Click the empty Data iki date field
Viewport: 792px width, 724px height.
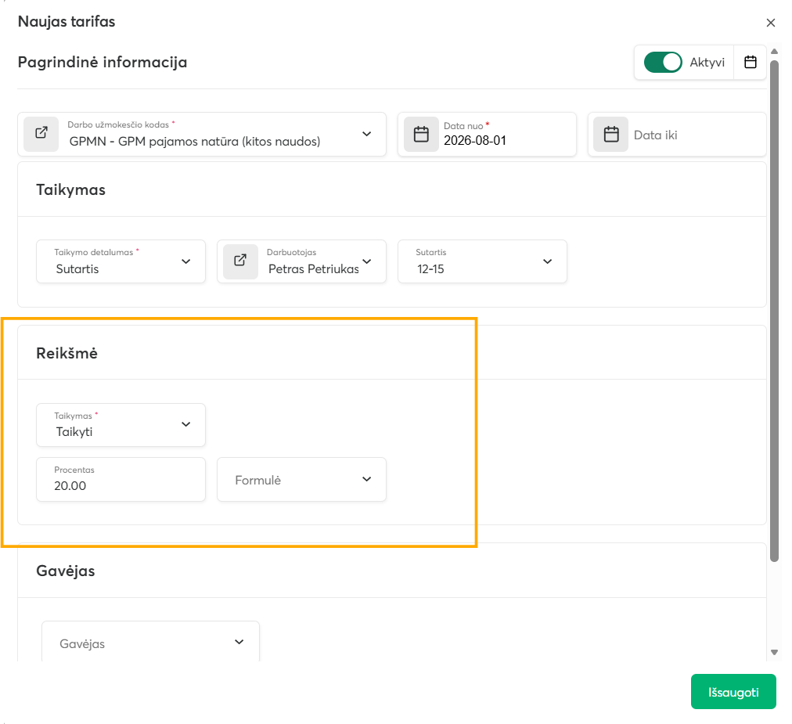click(677, 135)
